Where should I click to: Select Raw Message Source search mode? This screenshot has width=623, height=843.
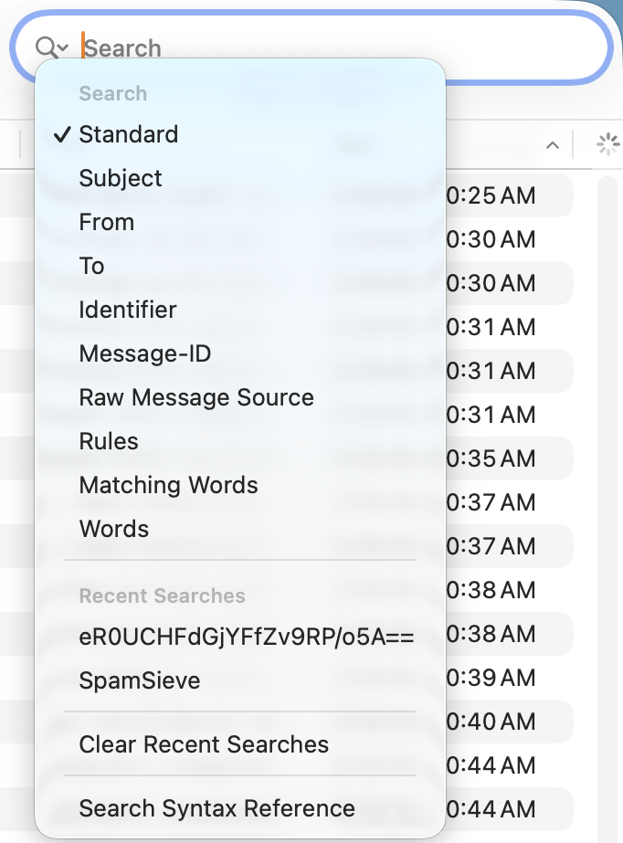196,397
